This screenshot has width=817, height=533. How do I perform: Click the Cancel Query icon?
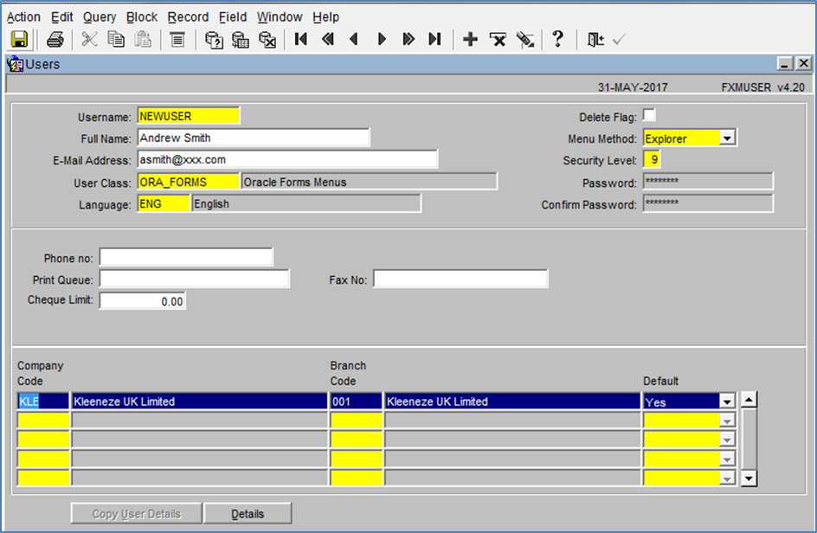point(267,40)
